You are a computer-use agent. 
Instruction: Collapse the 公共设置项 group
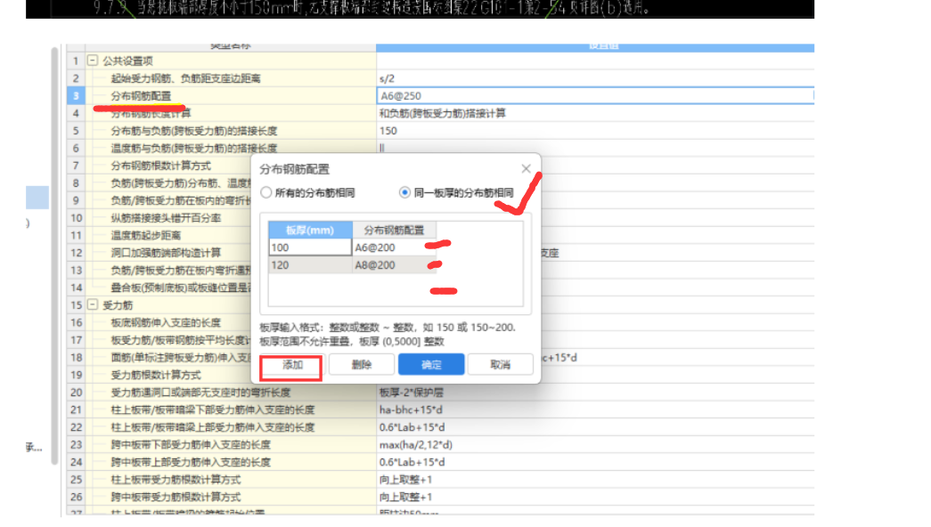93,61
